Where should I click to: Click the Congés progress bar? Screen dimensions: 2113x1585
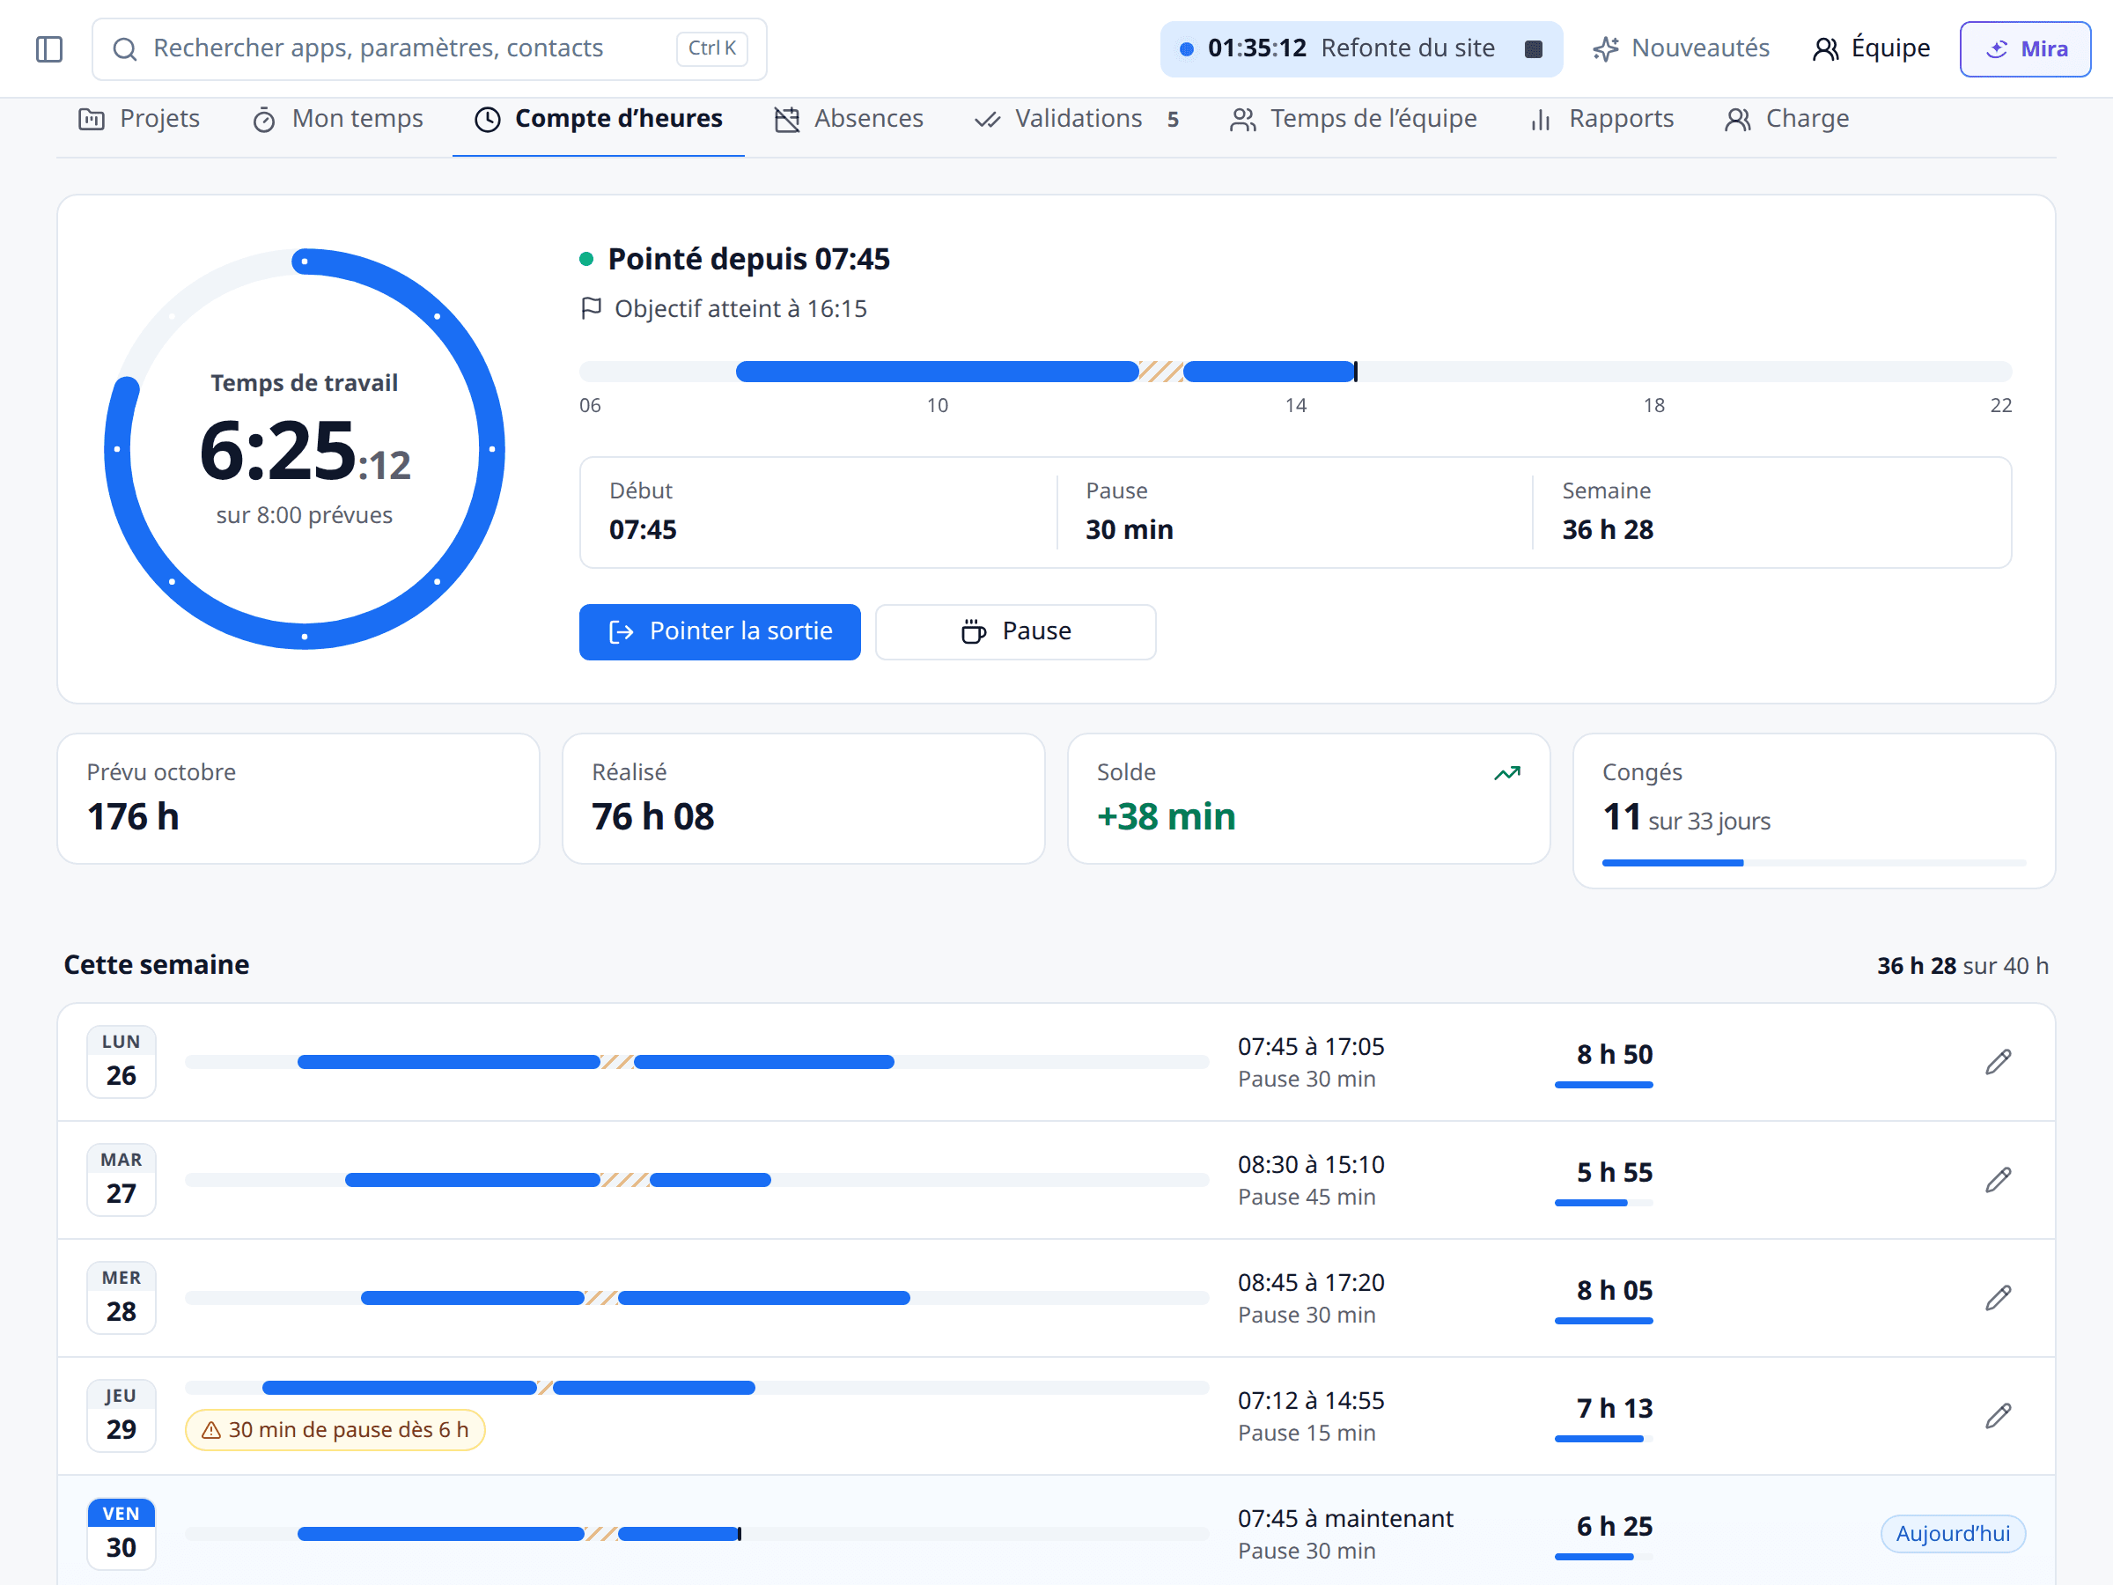[1813, 863]
